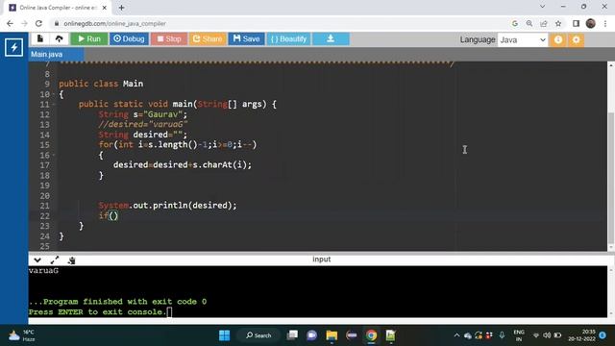Open tab search chevron in title bar
This screenshot has height=346, width=615.
pos(542,7)
